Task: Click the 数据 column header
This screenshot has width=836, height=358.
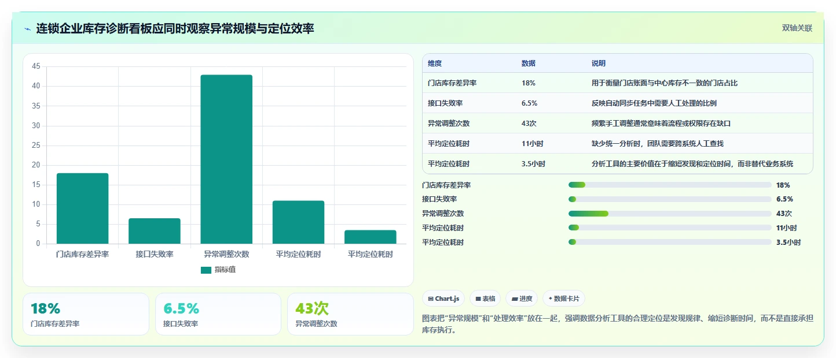Action: click(529, 63)
